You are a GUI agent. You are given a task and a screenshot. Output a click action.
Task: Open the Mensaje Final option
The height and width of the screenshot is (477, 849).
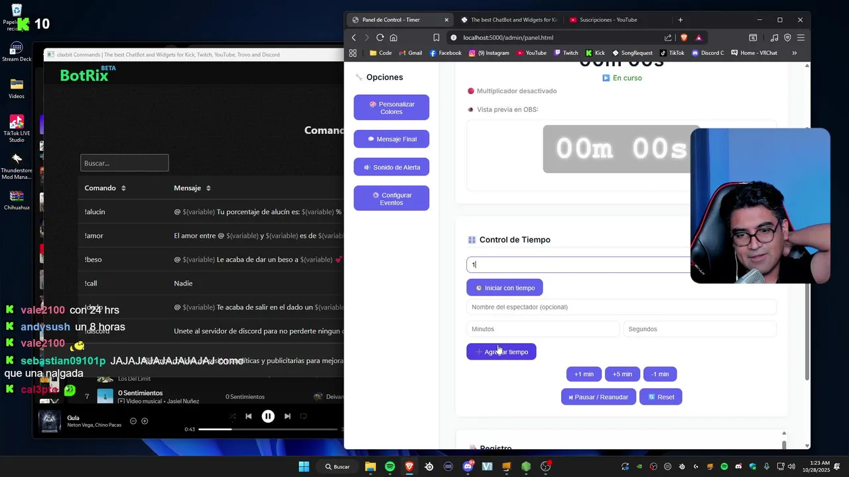[391, 139]
